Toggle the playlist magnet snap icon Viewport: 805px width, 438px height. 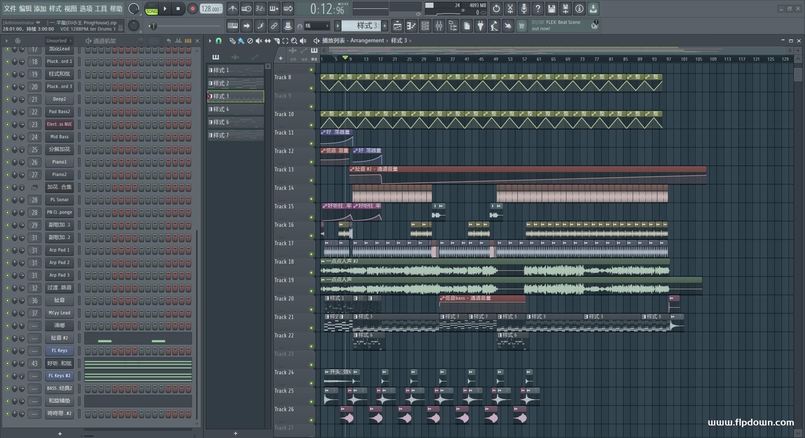pyautogui.click(x=218, y=41)
